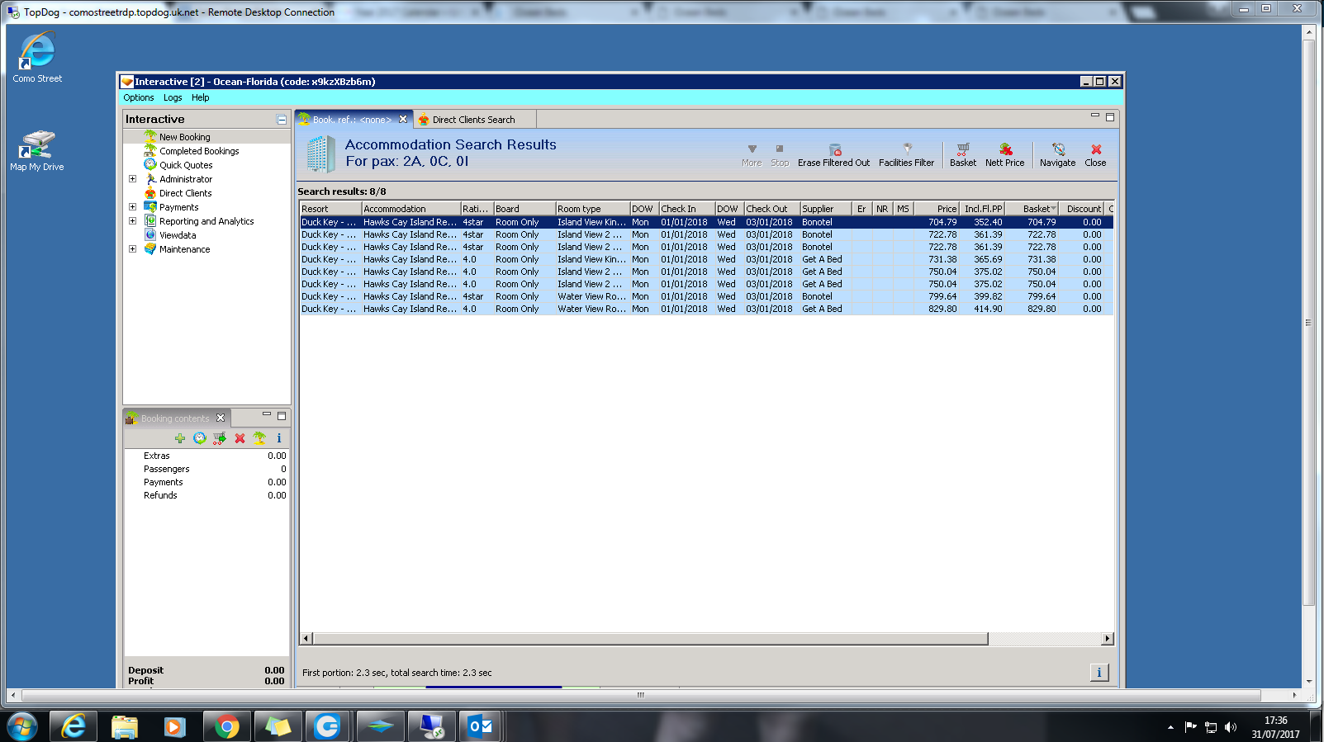Sort by Board column header
1324x742 pixels.
(x=524, y=209)
